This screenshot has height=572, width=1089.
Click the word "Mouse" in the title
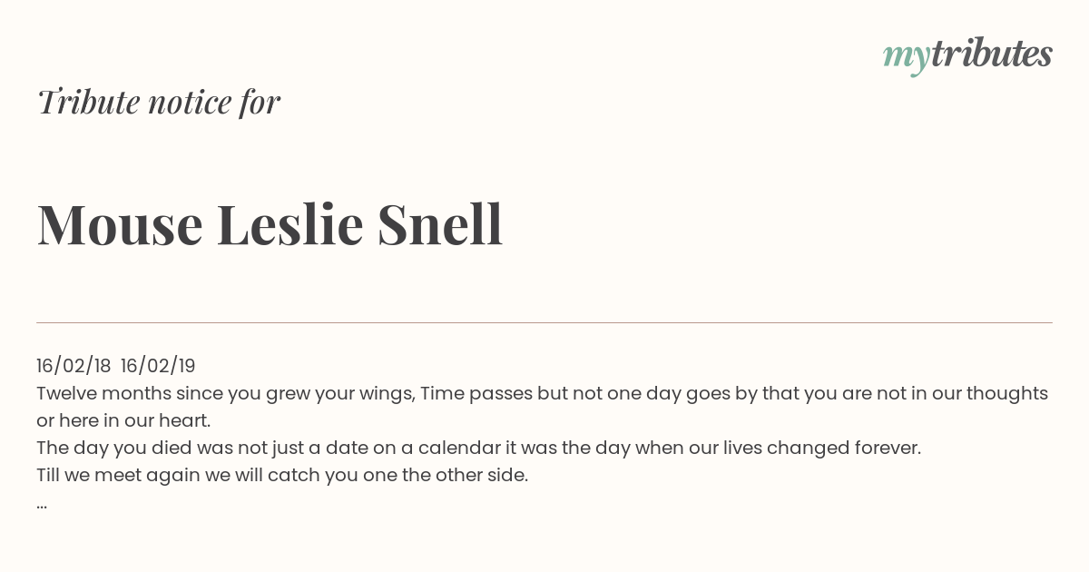[x=120, y=225]
